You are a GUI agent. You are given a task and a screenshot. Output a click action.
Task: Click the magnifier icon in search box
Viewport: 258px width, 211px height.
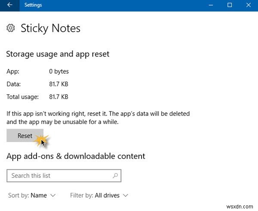[x=115, y=176]
